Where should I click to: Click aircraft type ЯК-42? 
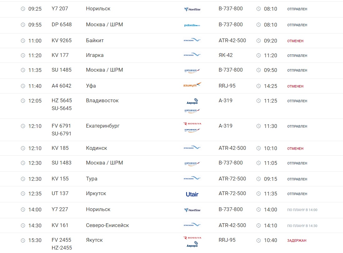pyautogui.click(x=226, y=55)
